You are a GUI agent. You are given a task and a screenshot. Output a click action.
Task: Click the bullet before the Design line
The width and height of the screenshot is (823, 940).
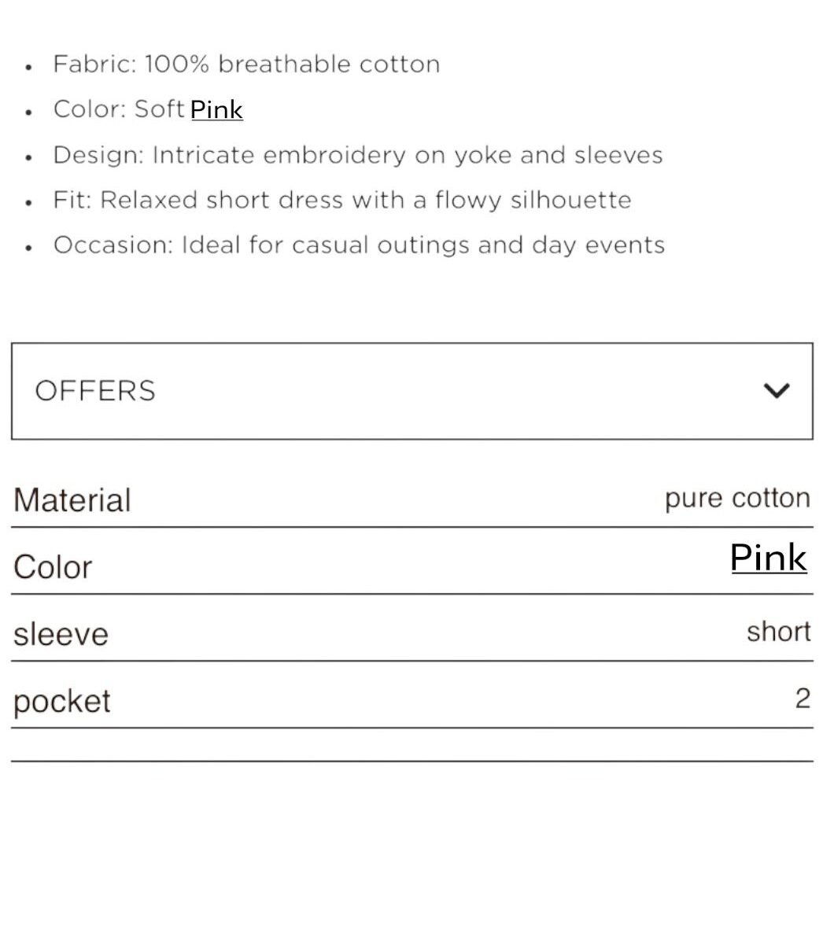pyautogui.click(x=29, y=157)
